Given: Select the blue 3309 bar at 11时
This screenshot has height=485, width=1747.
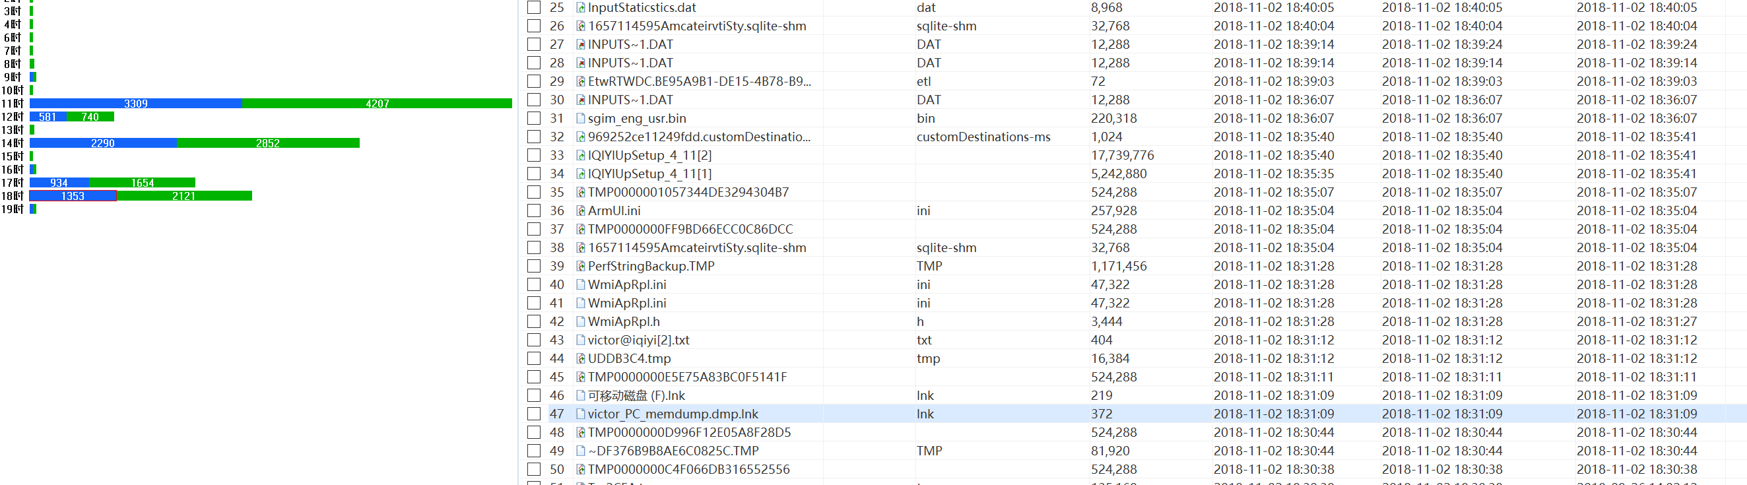Looking at the screenshot, I should click(136, 104).
